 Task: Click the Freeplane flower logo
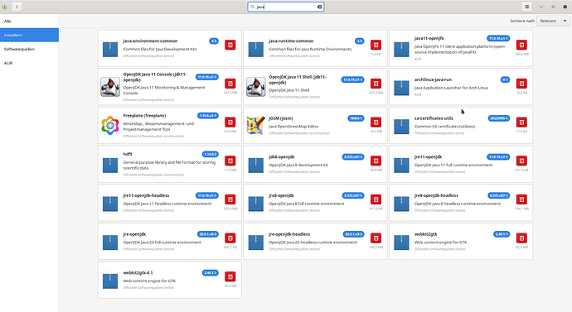110,125
